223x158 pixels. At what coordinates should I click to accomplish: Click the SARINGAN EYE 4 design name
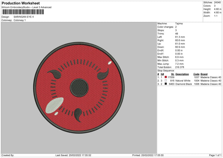(x=23, y=17)
